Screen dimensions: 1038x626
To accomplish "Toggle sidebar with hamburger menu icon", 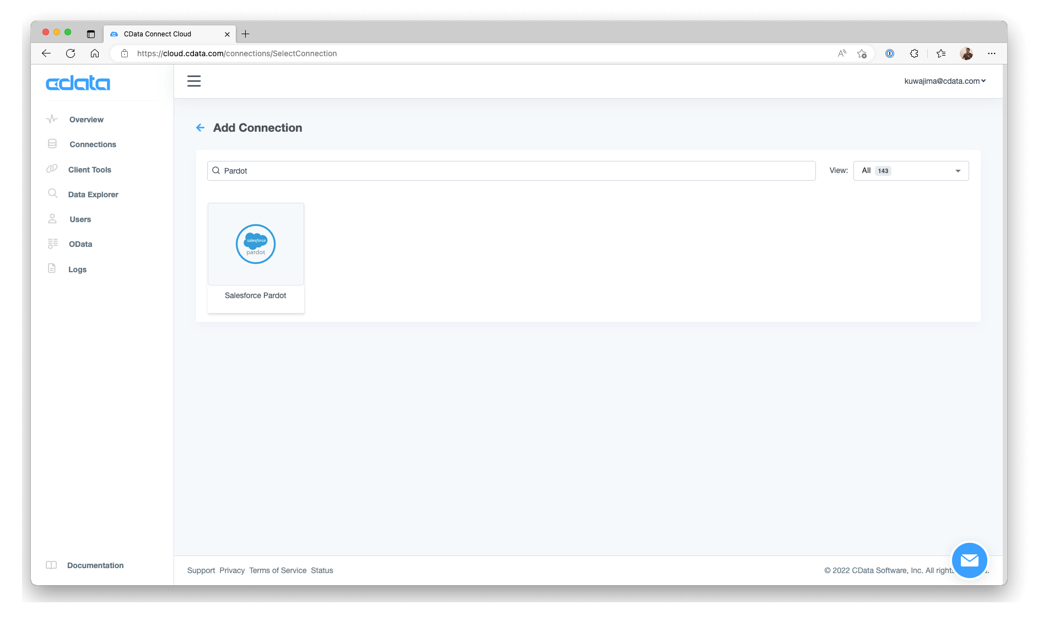I will pos(194,81).
